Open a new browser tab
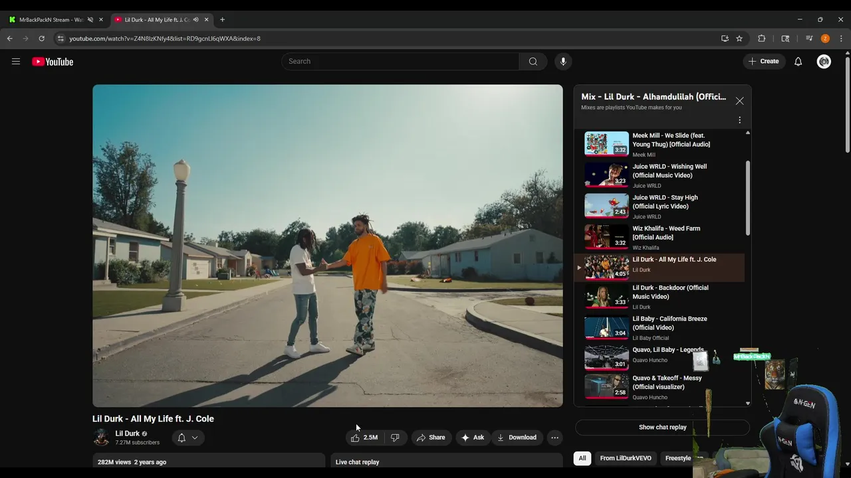 point(222,20)
